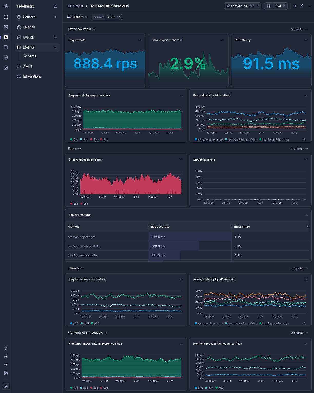The height and width of the screenshot is (393, 314).
Task: Click the activity pulse icon in left rail
Action: pyautogui.click(x=6, y=27)
